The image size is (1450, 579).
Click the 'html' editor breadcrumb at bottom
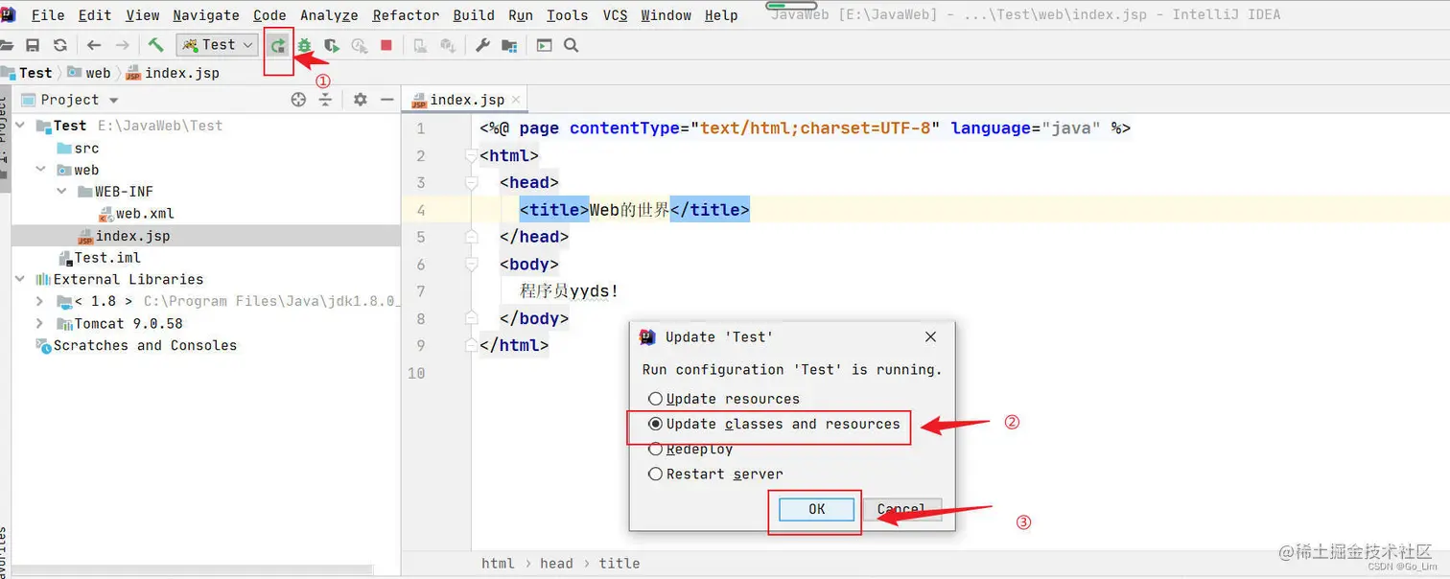(x=498, y=564)
